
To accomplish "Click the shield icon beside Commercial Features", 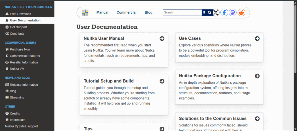I will pos(7,56).
